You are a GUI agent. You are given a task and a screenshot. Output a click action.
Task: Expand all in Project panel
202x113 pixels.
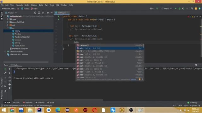coord(39,13)
